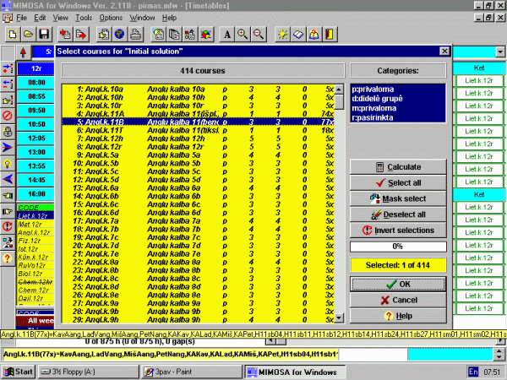
Task: Open the top-right dropdown arrow
Action: point(500,52)
